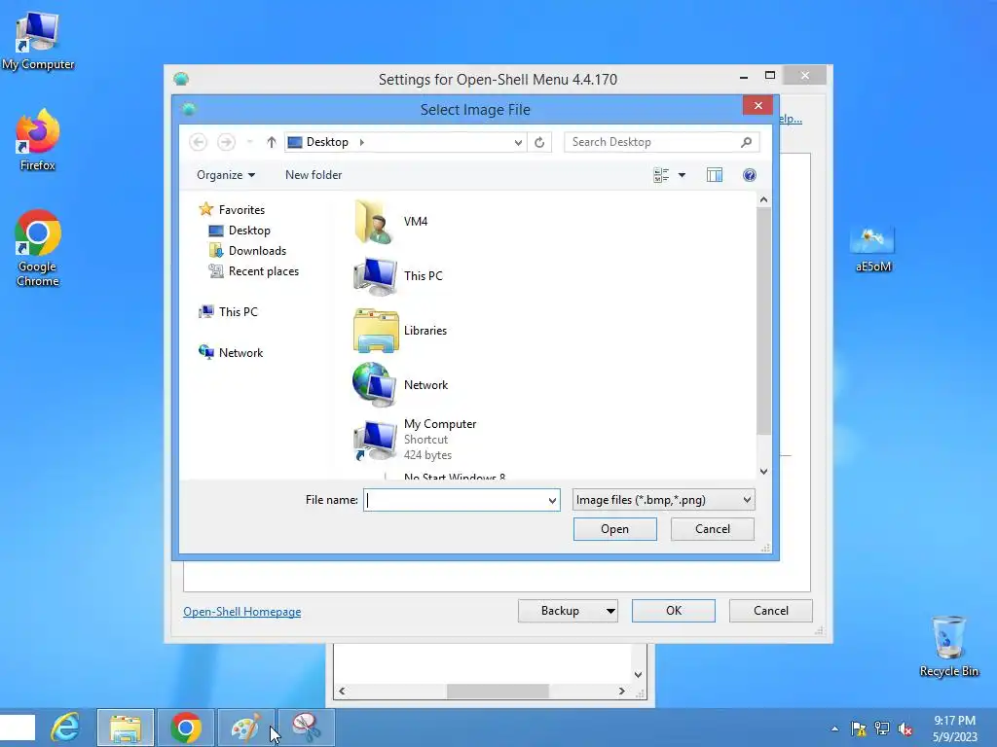Click the muted volume tray icon
The width and height of the screenshot is (997, 747).
click(905, 729)
